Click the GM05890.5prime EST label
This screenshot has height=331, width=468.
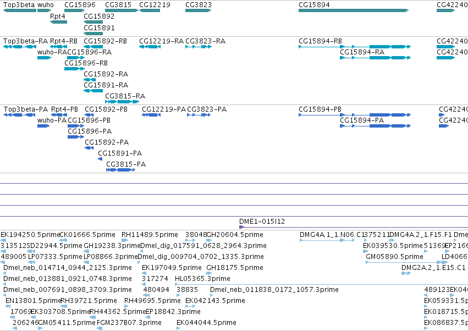394,257
